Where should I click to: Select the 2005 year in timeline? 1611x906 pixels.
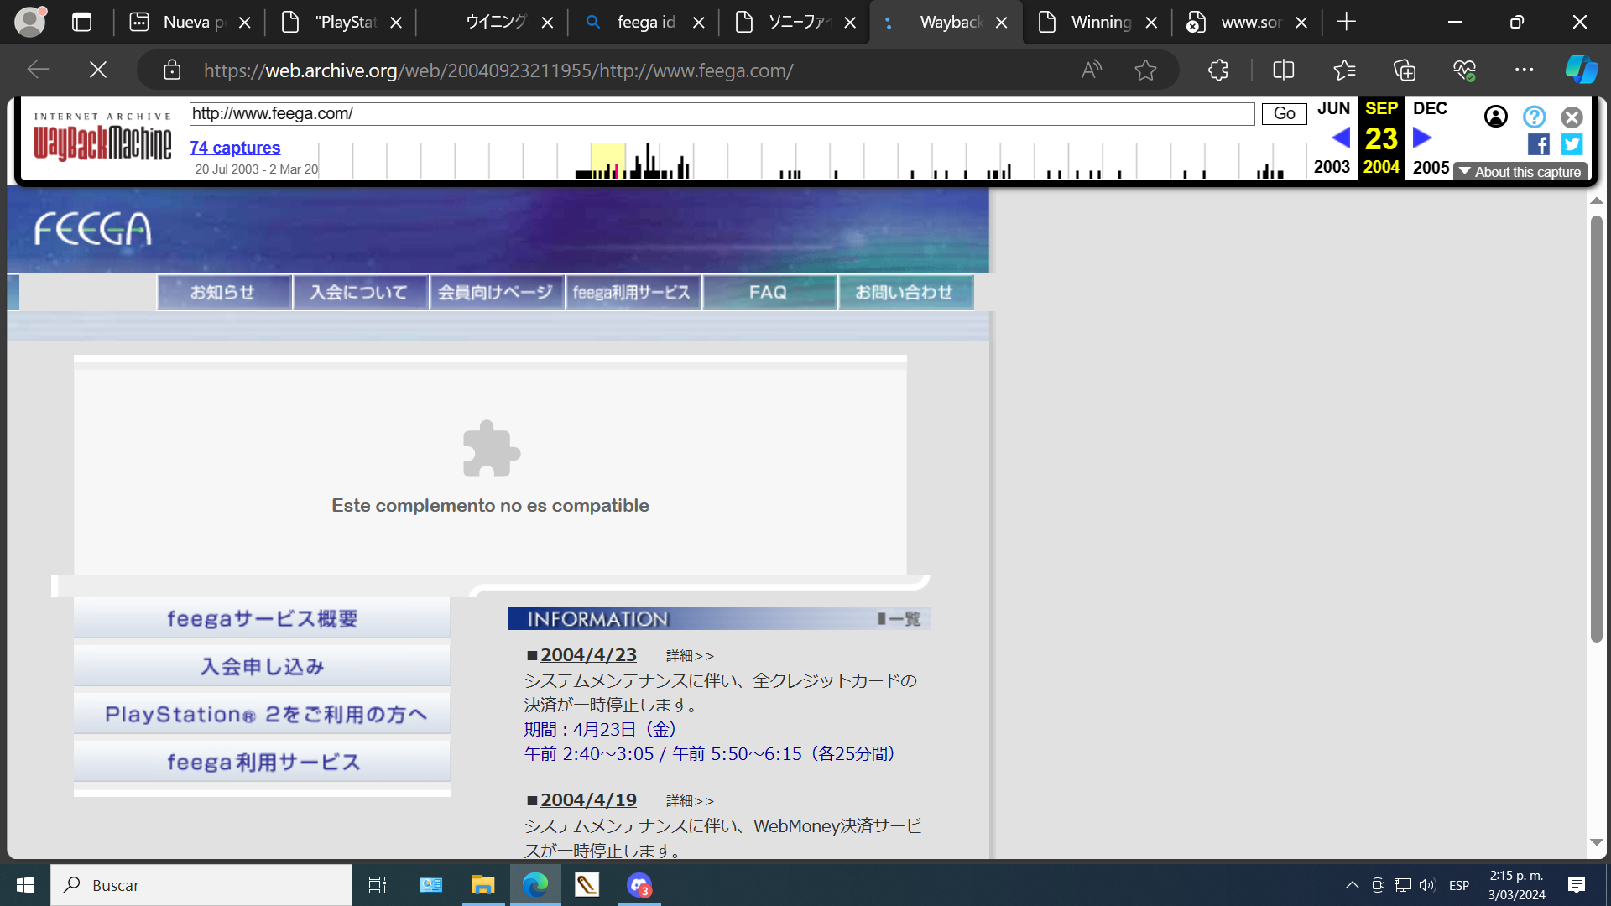(1431, 167)
